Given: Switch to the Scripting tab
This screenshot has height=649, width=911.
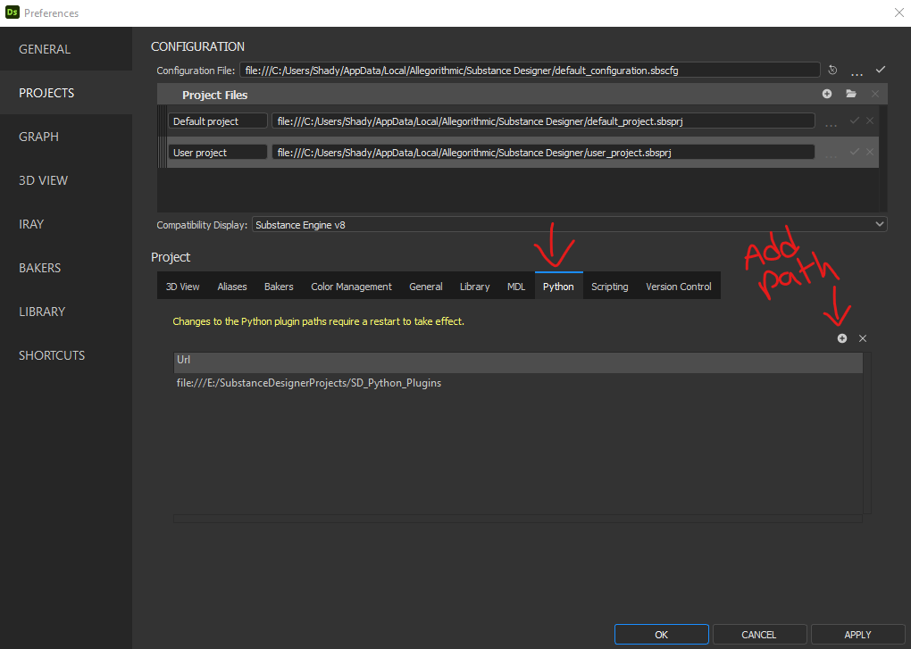Looking at the screenshot, I should click(609, 287).
